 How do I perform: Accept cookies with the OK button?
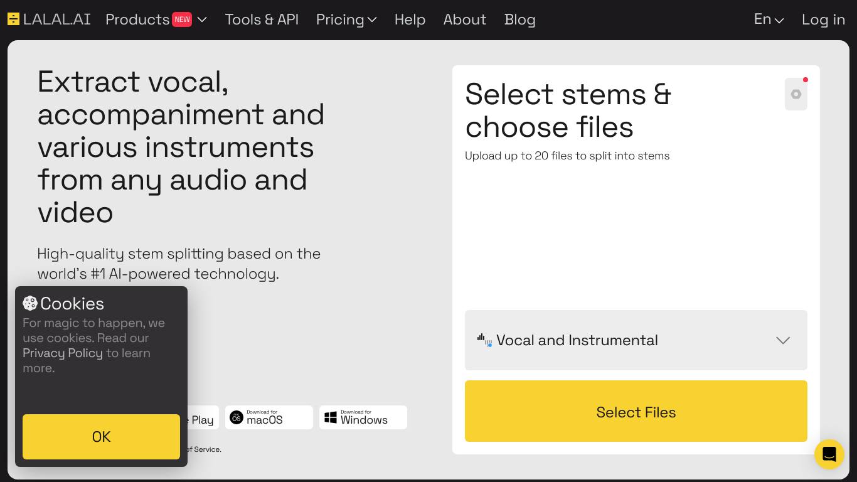[101, 437]
